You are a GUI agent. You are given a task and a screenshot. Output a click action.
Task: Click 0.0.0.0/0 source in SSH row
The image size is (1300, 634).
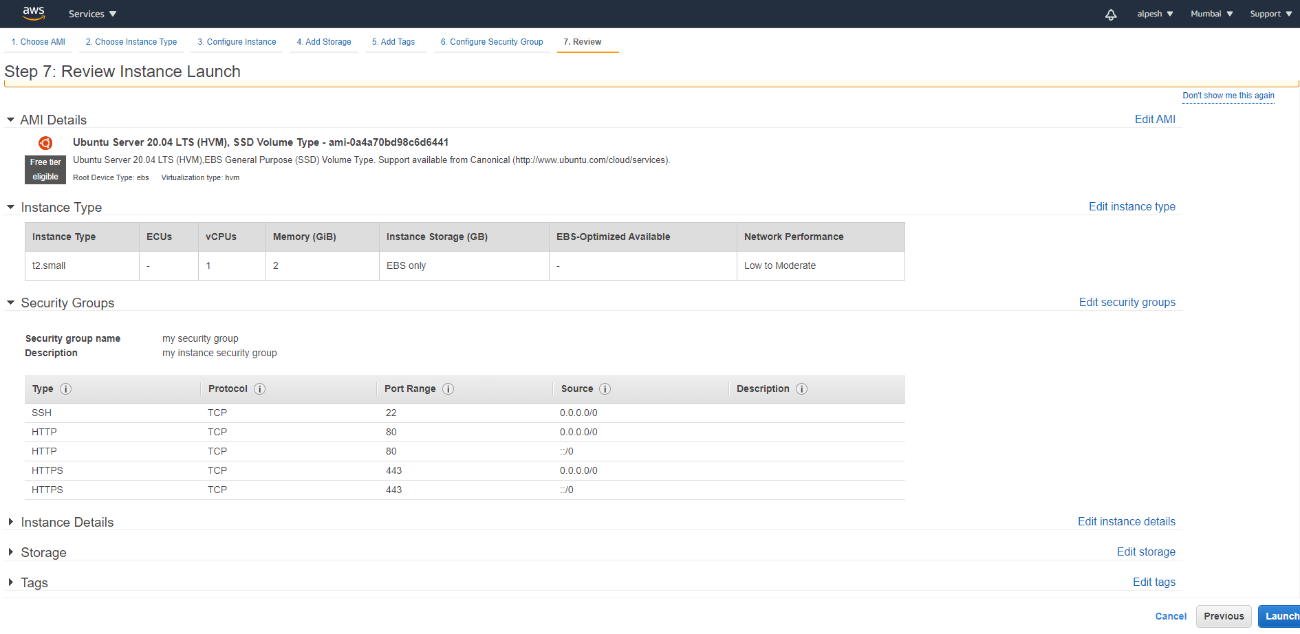coord(578,413)
